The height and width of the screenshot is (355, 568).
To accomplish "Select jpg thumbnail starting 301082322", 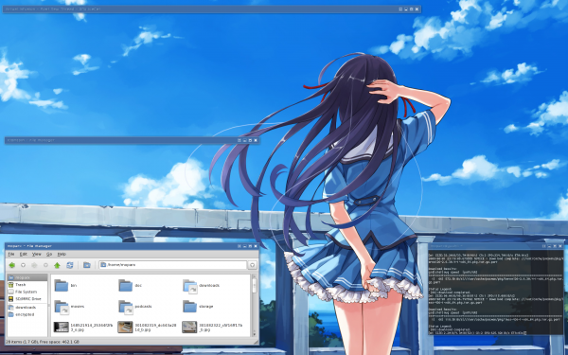I will tap(189, 327).
